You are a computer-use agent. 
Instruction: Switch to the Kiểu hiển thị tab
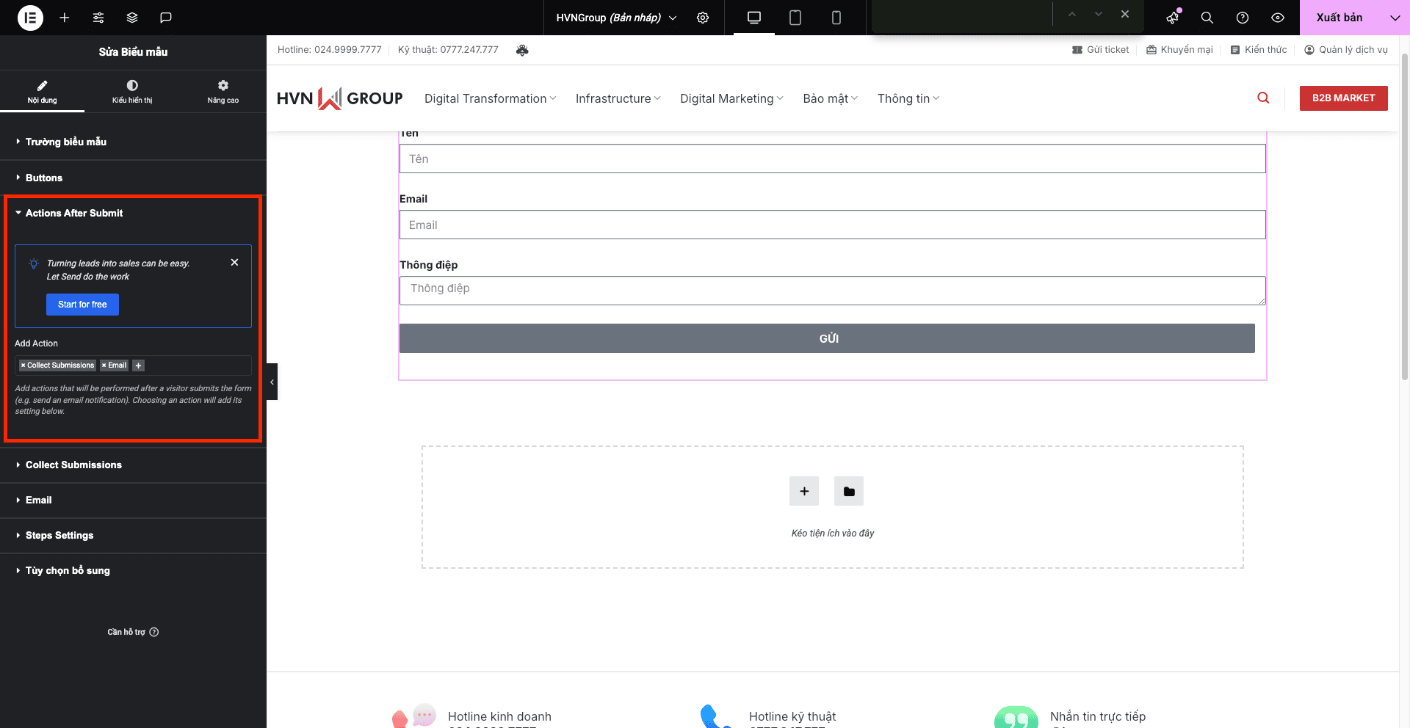pos(132,92)
